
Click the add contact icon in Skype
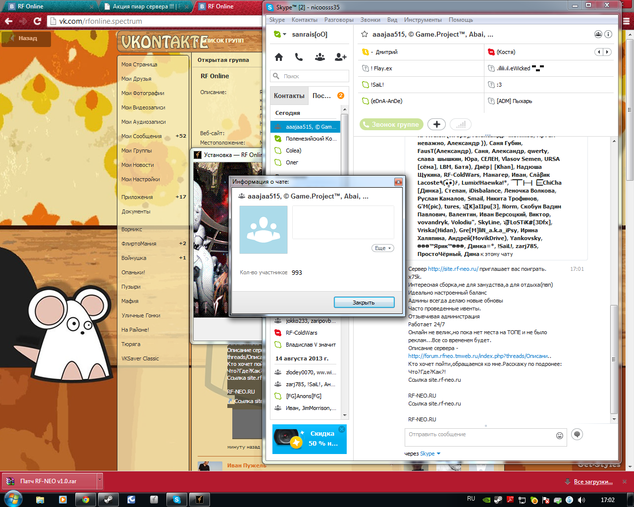pyautogui.click(x=341, y=57)
